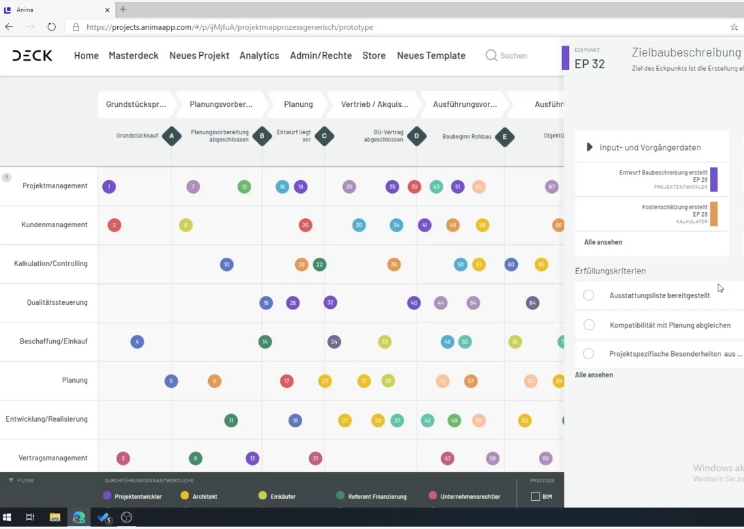Viewport: 744px width, 529px height.
Task: Check Ausstattungsliste bereitgestellt criterion
Action: pyautogui.click(x=588, y=295)
